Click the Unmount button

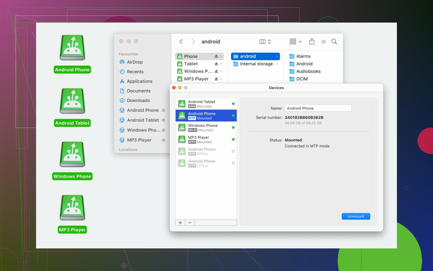(356, 216)
